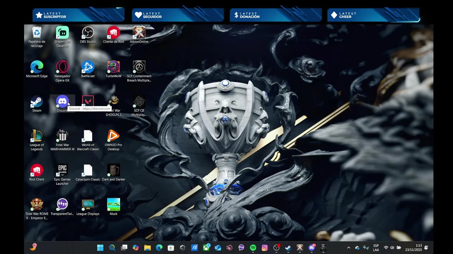Image resolution: width=453 pixels, height=254 pixels.
Task: Open the battery status tray icon
Action: [x=399, y=248]
